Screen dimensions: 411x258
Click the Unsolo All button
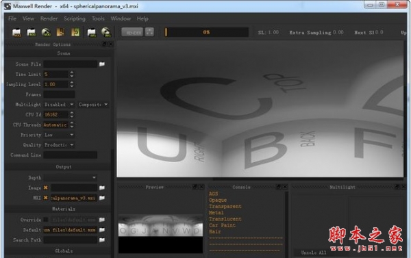pyautogui.click(x=314, y=253)
